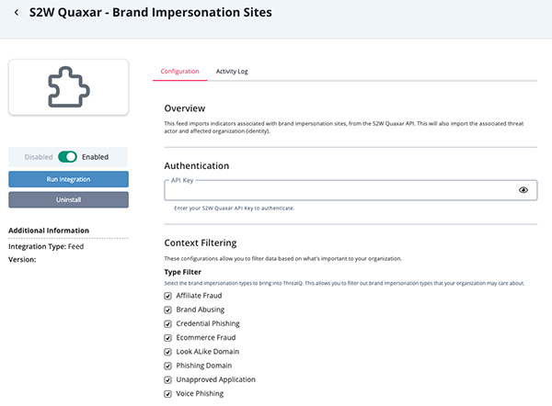Viewport: 552px width, 406px height.
Task: Click the page title S2W Quaxar text
Action: point(151,12)
